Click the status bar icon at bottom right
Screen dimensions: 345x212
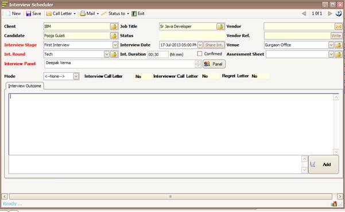(x=334, y=204)
